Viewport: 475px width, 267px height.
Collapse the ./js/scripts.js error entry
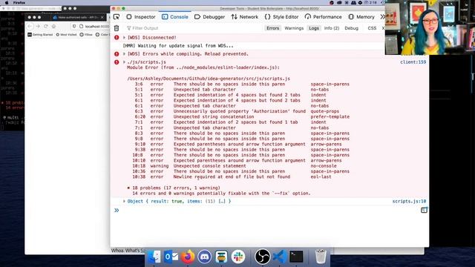[x=124, y=62]
